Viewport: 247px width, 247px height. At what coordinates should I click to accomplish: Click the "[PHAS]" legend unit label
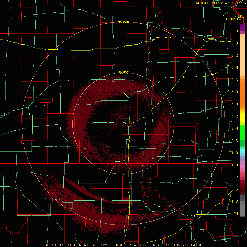[x=232, y=19]
